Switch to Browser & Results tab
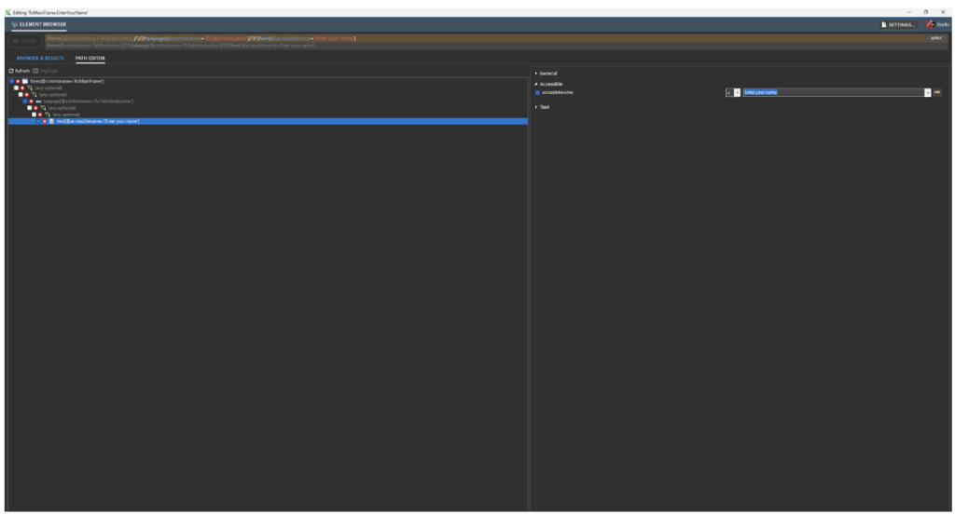 40,59
